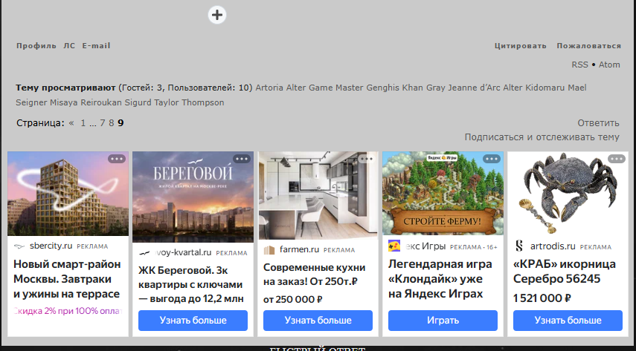The width and height of the screenshot is (636, 351).
Task: Go to page 7 of the thread
Action: (103, 122)
